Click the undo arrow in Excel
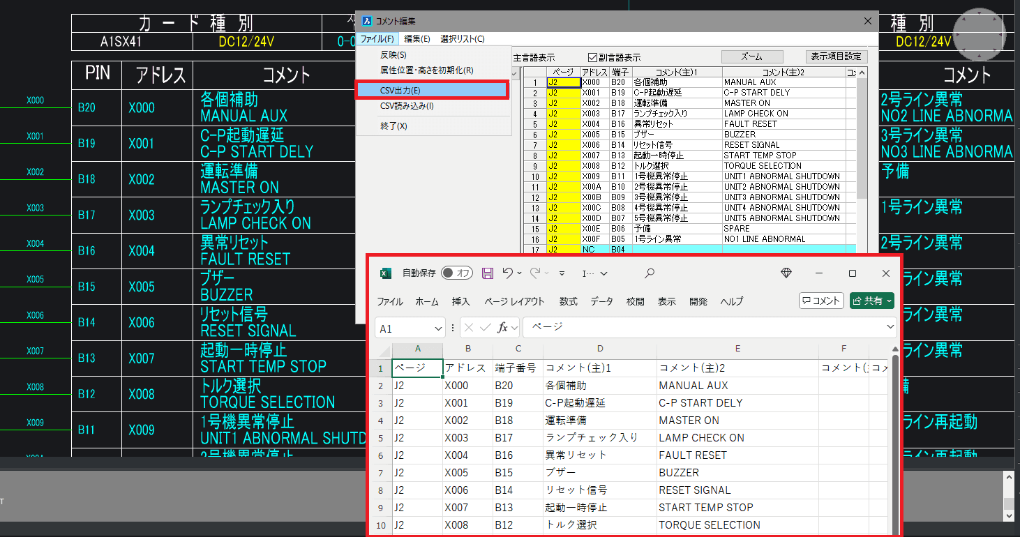The image size is (1020, 537). coord(508,273)
